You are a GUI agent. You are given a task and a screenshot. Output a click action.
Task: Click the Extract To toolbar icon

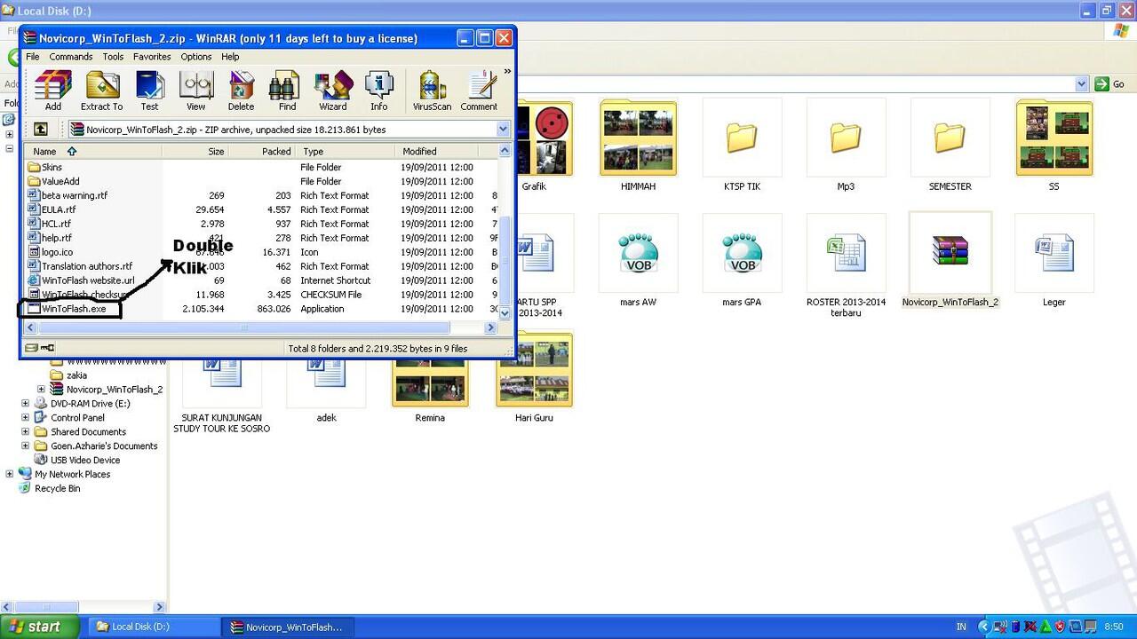101,91
